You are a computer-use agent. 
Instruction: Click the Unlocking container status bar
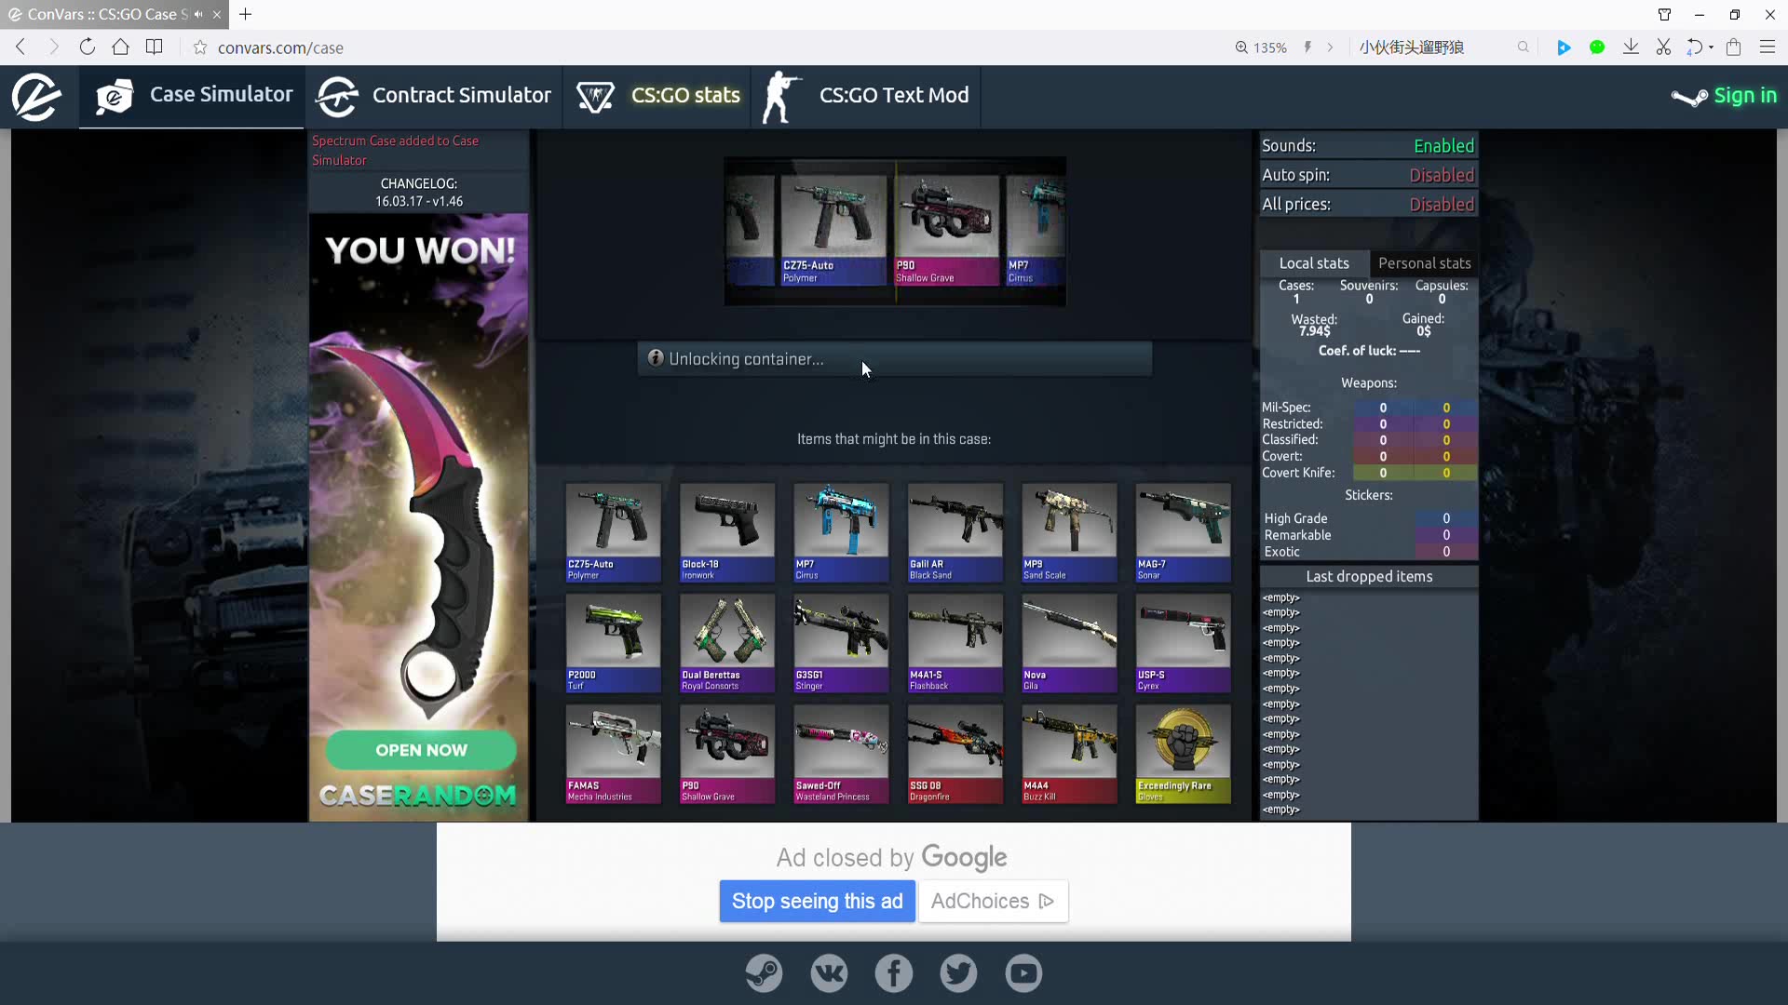click(x=895, y=359)
